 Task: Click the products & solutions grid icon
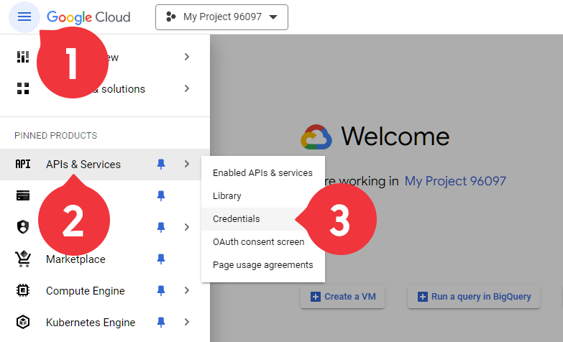[23, 88]
